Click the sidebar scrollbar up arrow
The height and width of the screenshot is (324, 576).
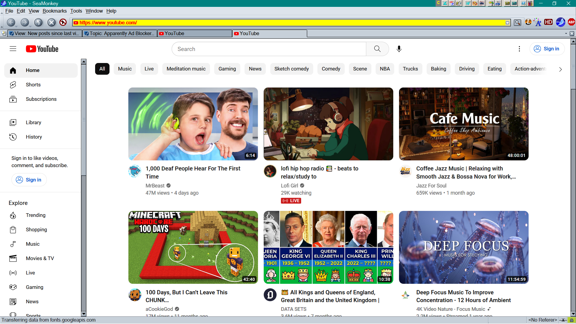(x=84, y=61)
